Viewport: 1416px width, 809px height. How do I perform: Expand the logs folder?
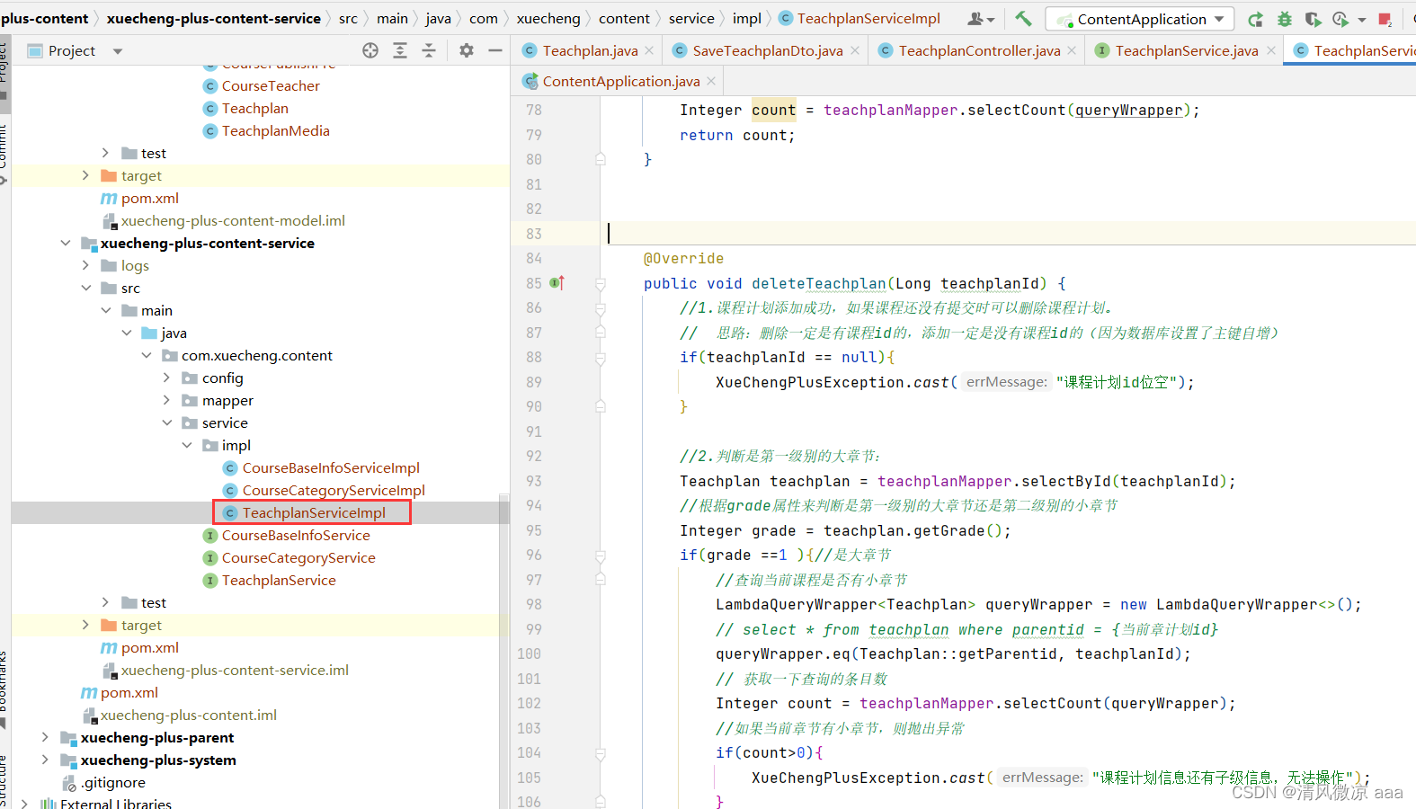click(x=85, y=266)
